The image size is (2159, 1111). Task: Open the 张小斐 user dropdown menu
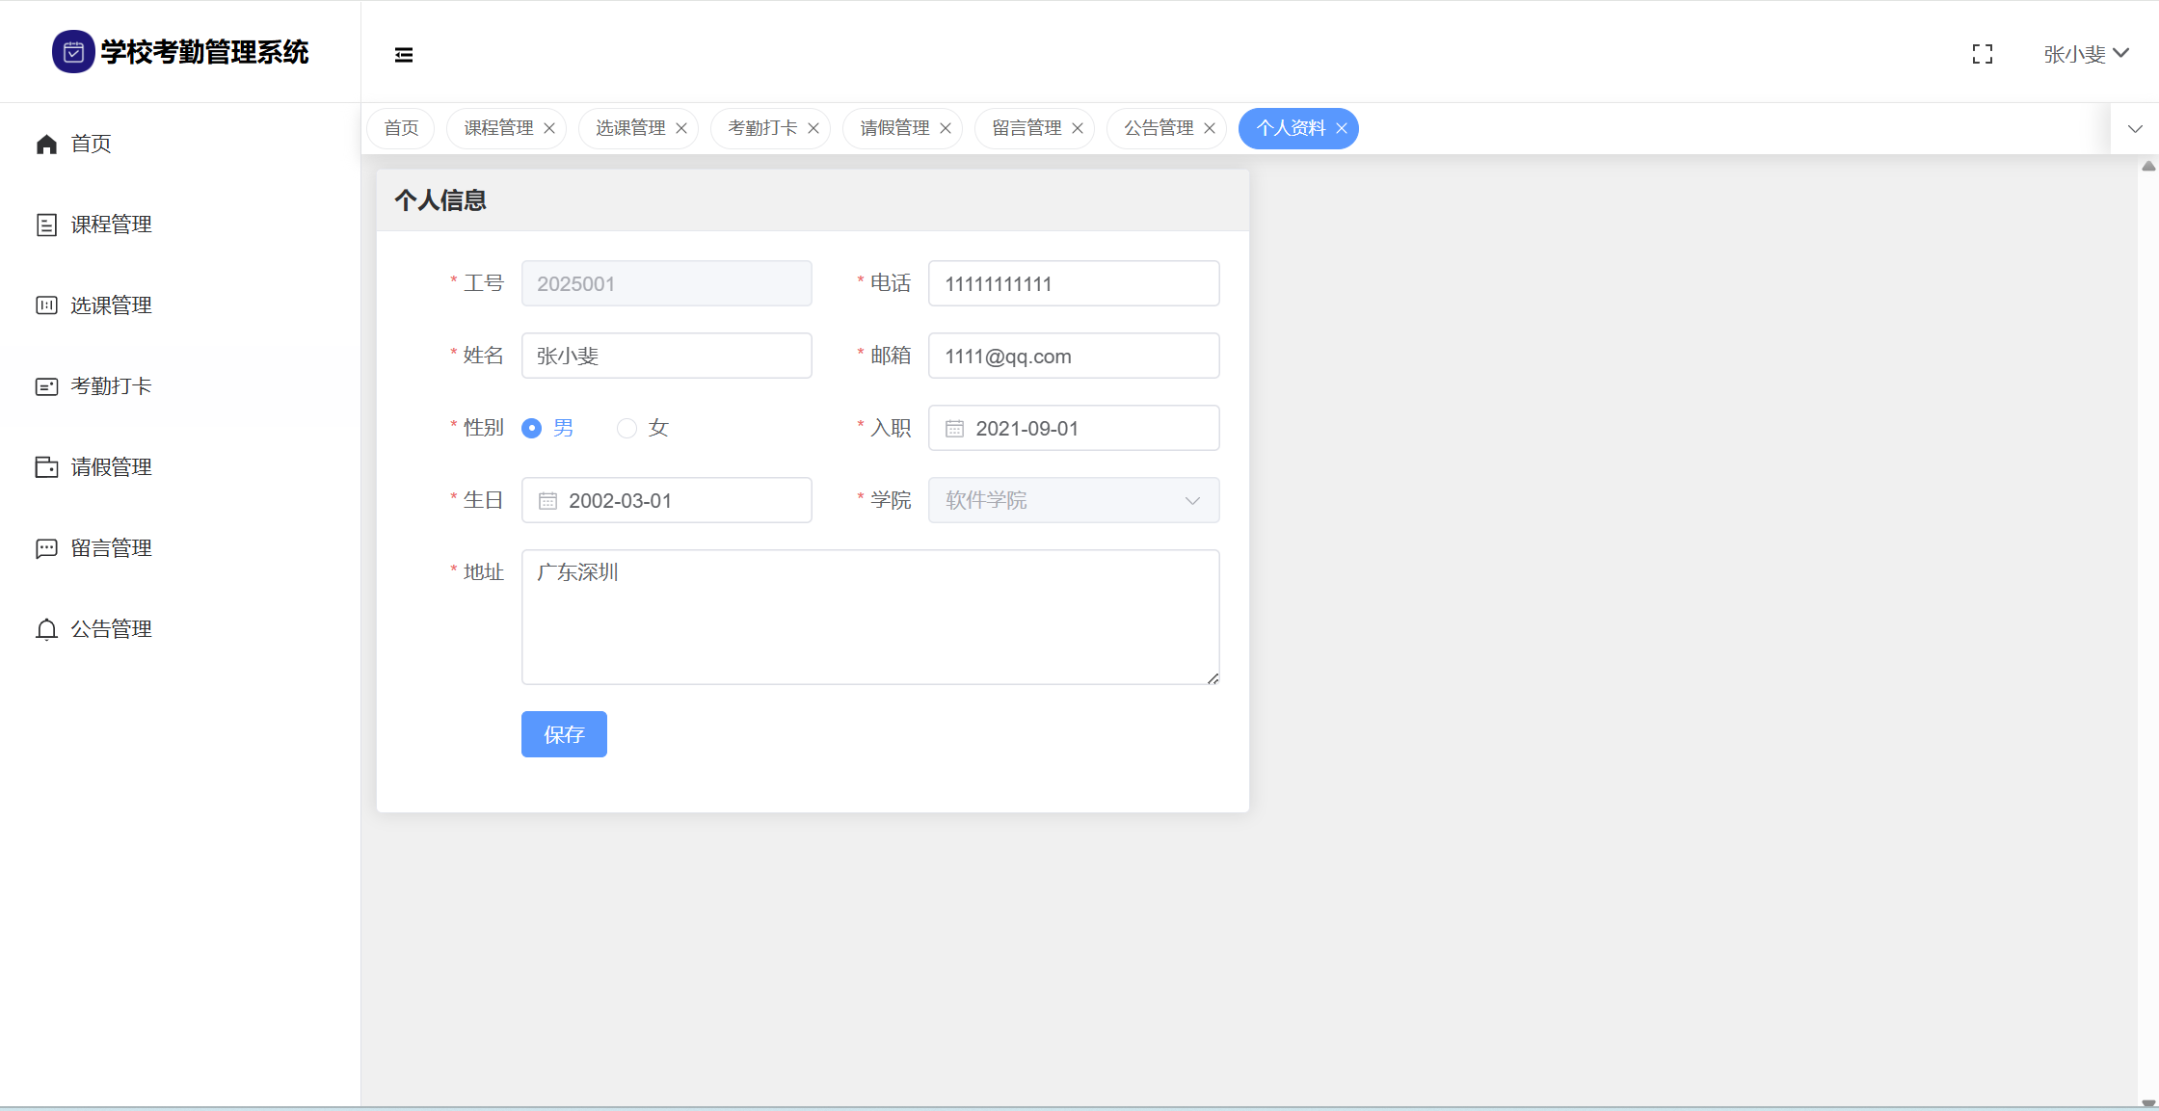[x=2085, y=55]
